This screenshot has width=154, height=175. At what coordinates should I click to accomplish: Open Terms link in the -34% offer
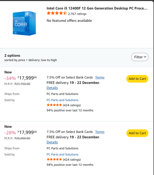[x=100, y=77]
